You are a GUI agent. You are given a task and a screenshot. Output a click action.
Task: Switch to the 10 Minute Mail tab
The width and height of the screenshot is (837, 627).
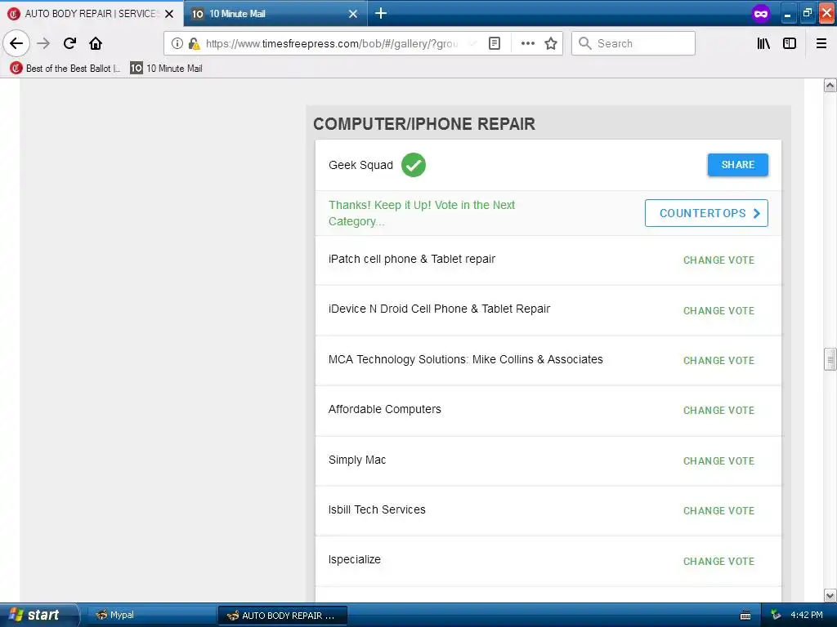[x=275, y=14]
